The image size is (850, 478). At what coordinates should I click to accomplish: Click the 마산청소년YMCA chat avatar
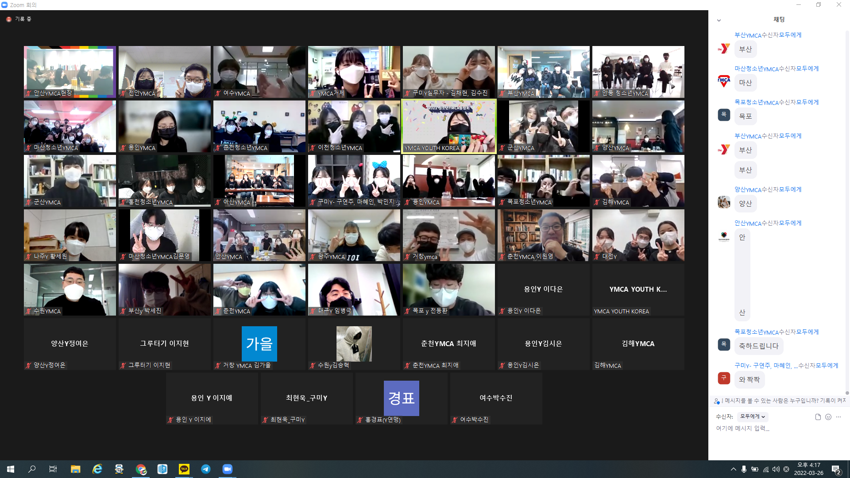coord(724,81)
